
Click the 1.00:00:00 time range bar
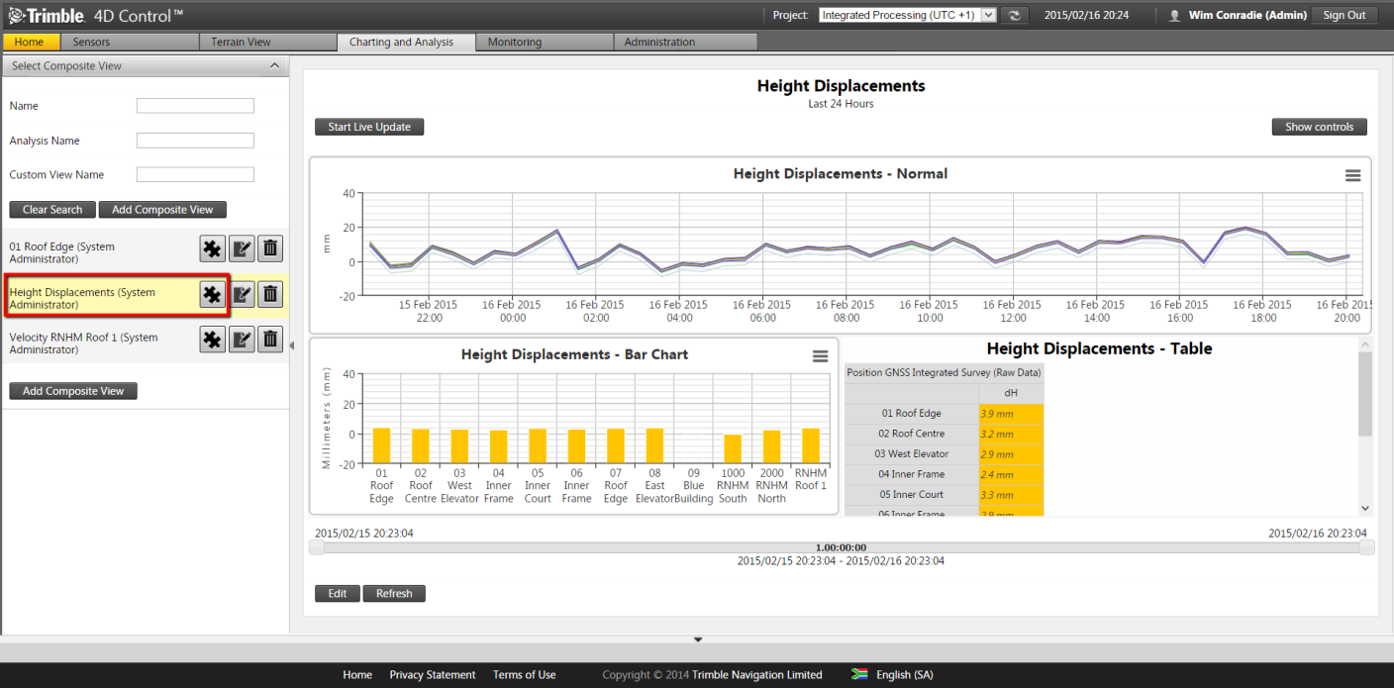(x=841, y=547)
